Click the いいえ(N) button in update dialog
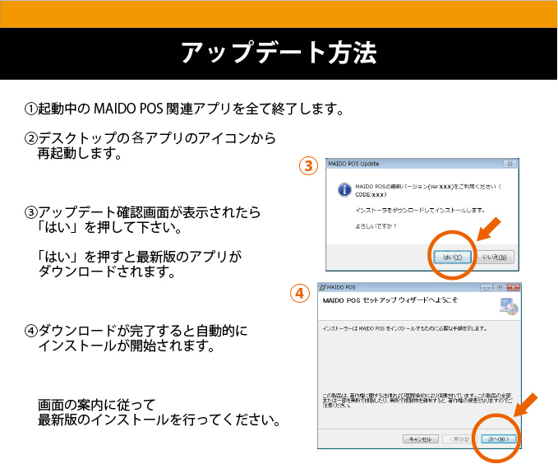558x464 pixels. click(495, 257)
